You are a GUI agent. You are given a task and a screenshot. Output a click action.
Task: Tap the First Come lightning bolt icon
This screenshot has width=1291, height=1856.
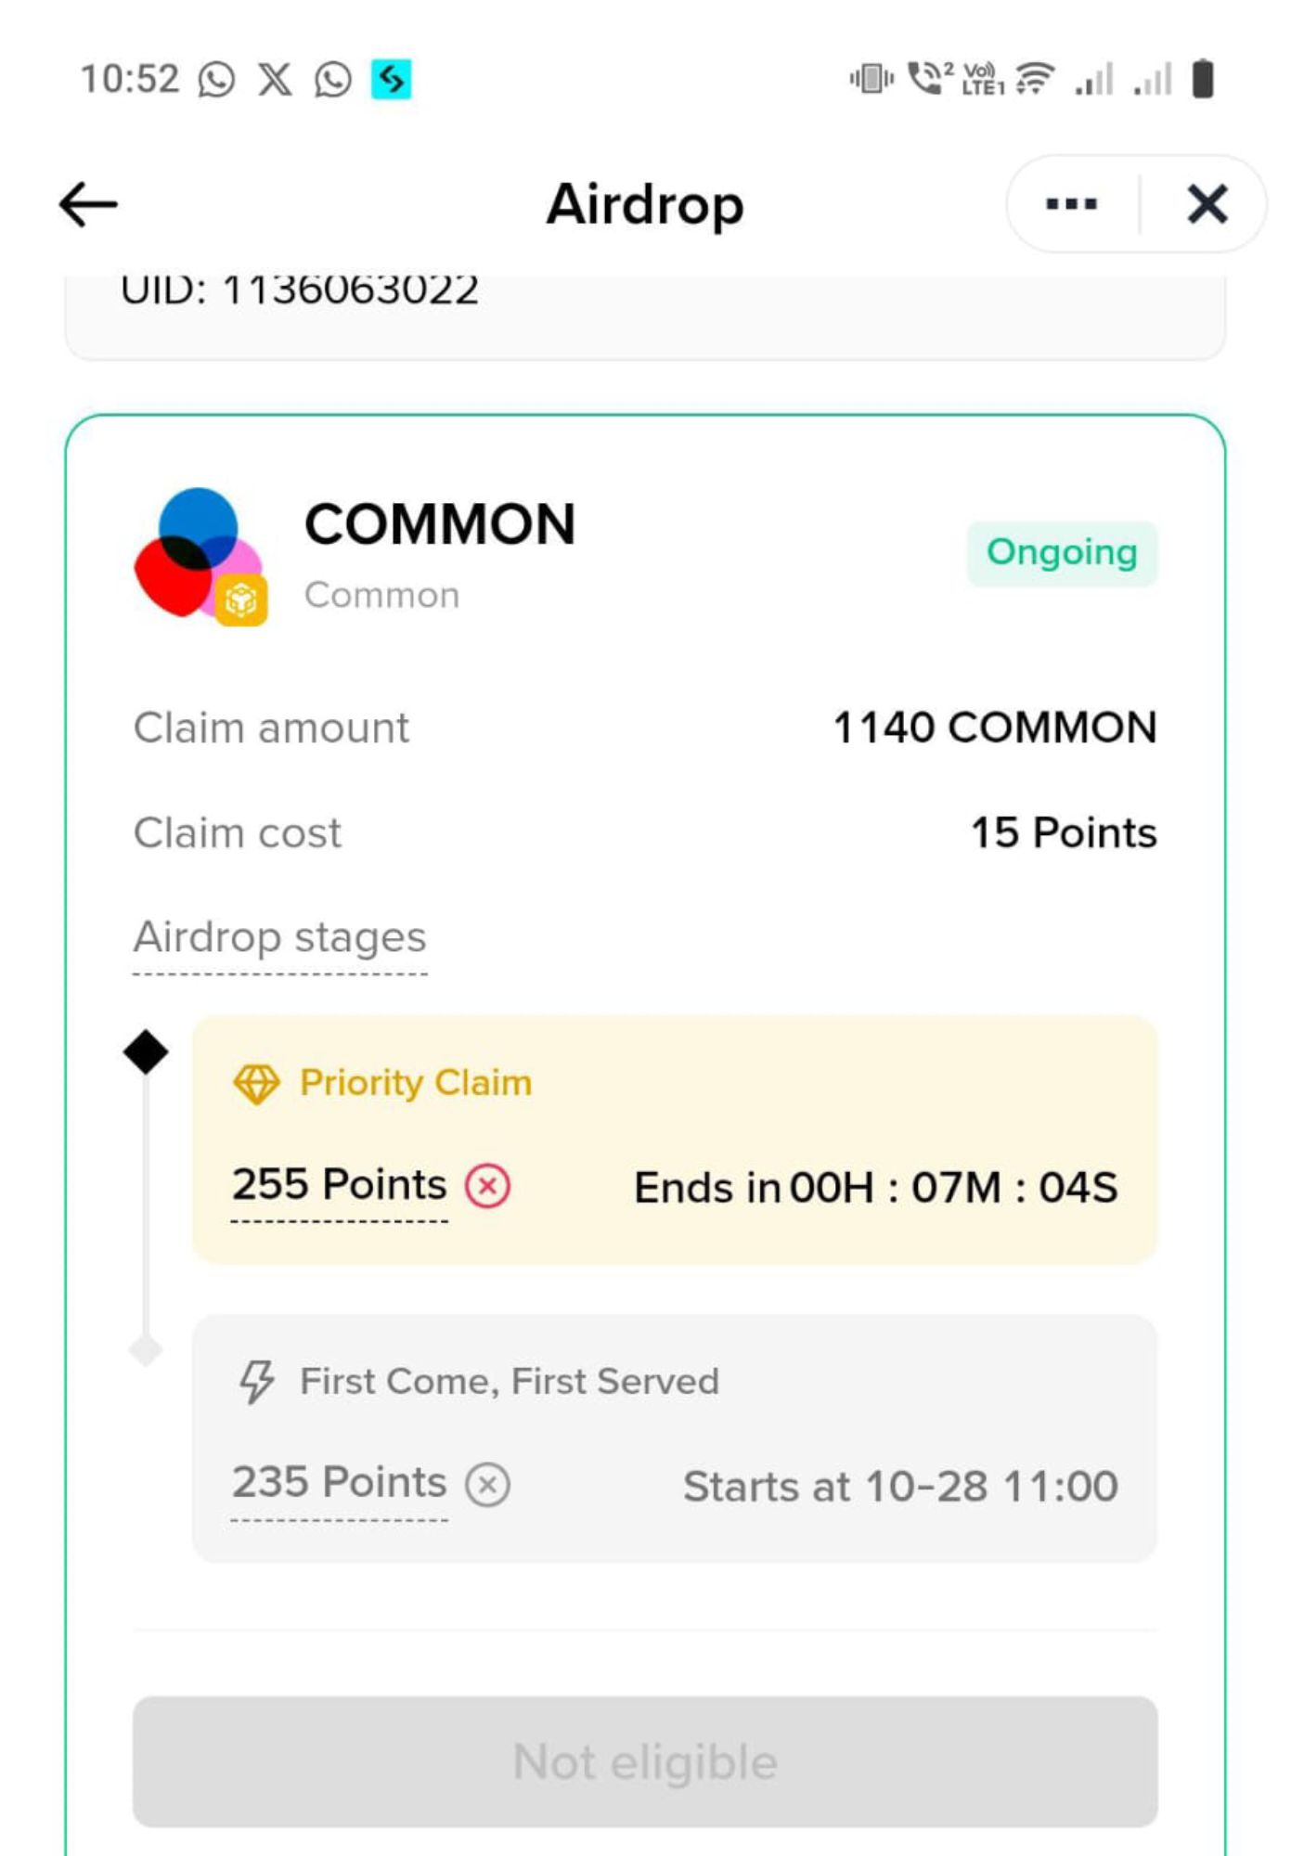point(256,1382)
